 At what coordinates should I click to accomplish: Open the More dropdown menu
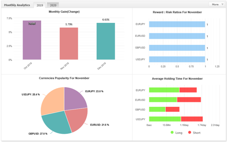tap(216, 4)
